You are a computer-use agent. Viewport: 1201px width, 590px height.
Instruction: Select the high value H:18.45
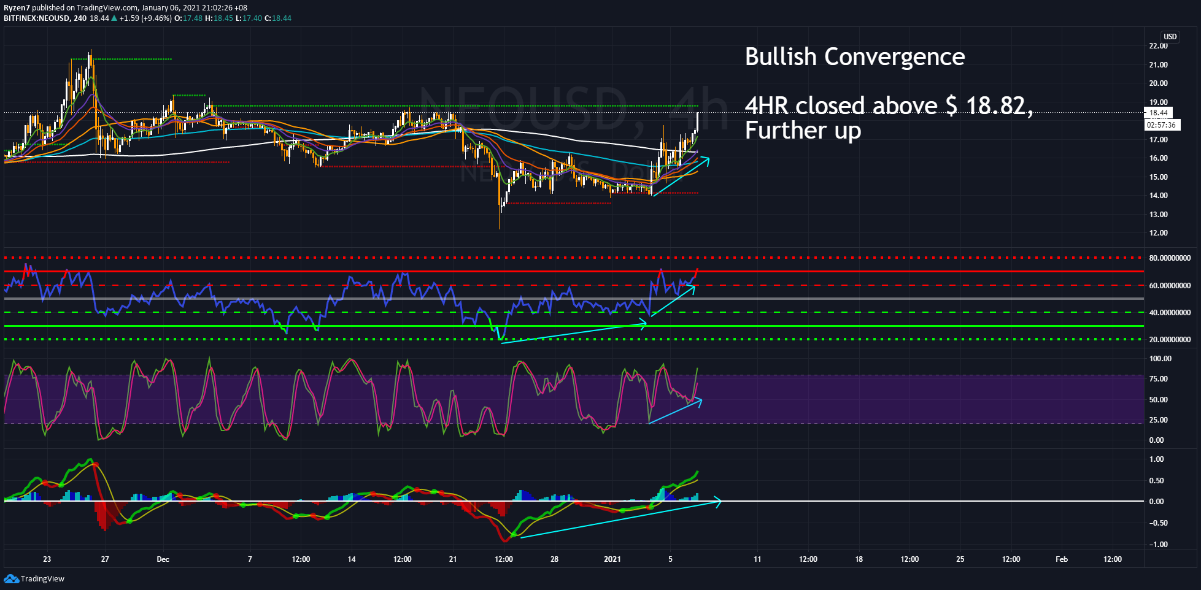coord(219,18)
